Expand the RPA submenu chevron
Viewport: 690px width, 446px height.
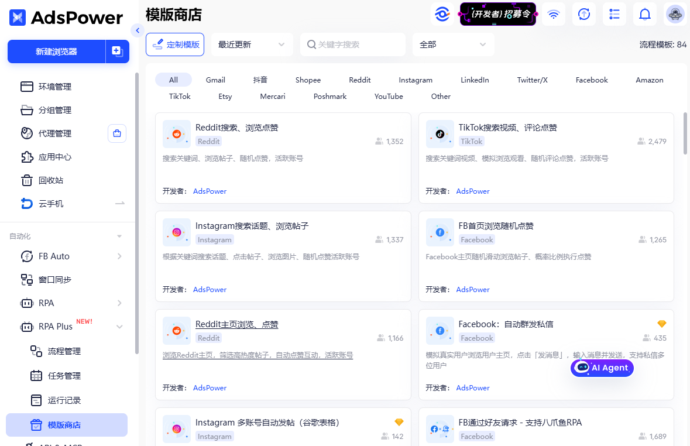click(x=119, y=303)
